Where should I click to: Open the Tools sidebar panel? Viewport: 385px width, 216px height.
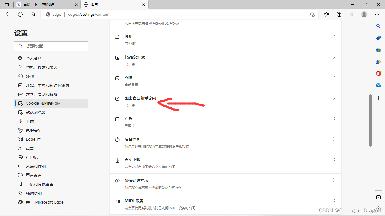pyautogui.click(x=378, y=49)
